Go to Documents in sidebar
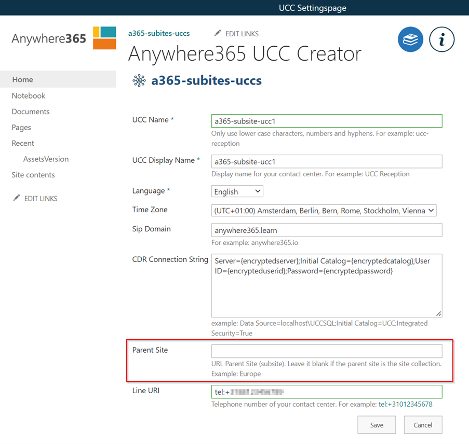Viewport: 469px width, 444px height. (x=31, y=112)
